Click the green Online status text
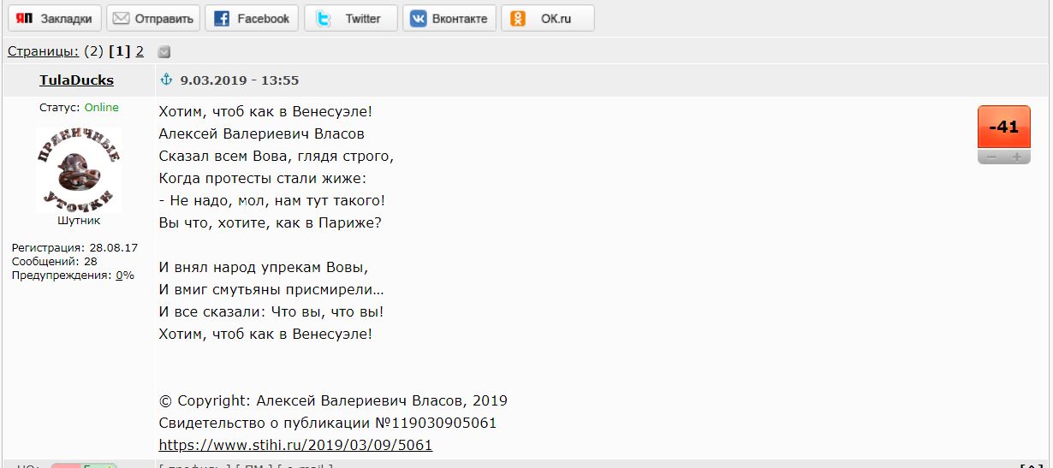 point(101,108)
